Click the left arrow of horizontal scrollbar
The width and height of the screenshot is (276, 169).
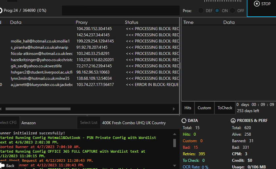[1, 109]
